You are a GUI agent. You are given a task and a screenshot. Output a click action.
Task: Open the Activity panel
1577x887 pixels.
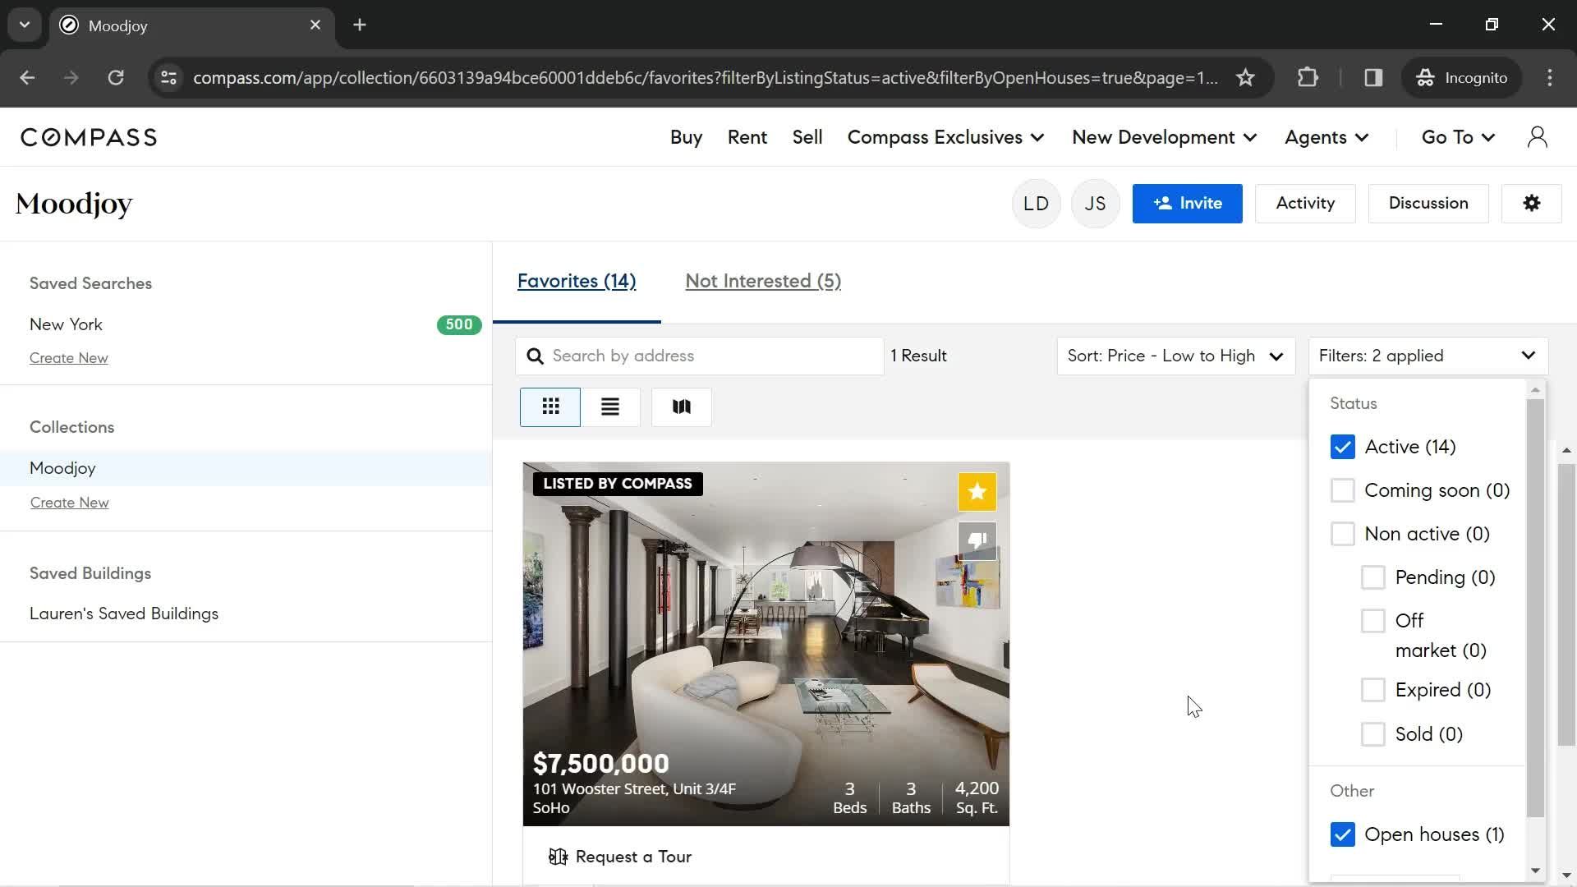pos(1305,203)
